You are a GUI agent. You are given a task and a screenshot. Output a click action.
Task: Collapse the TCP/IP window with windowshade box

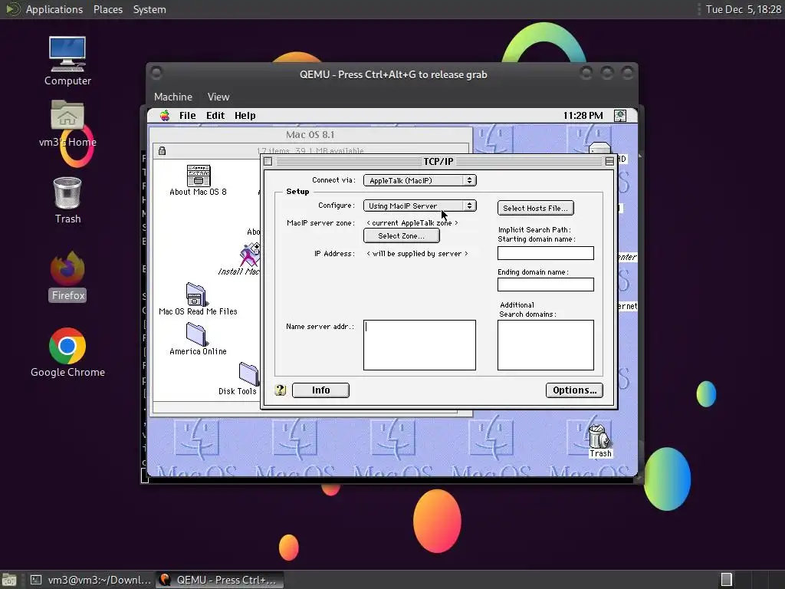pyautogui.click(x=609, y=161)
